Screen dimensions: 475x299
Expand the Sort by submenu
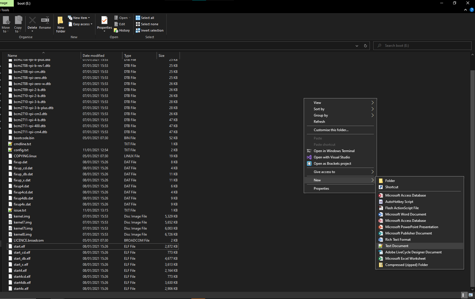[340, 109]
